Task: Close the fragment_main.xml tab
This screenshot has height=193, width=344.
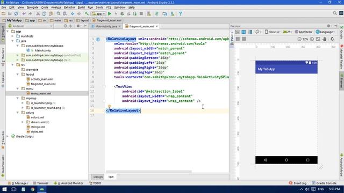Action: point(156,26)
